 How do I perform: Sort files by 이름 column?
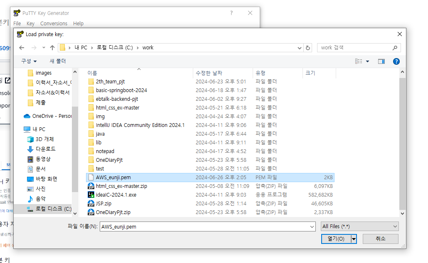[x=139, y=73]
